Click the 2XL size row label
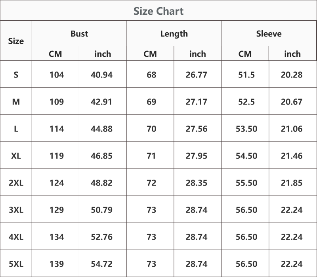This screenshot has width=317, height=277. point(16,183)
